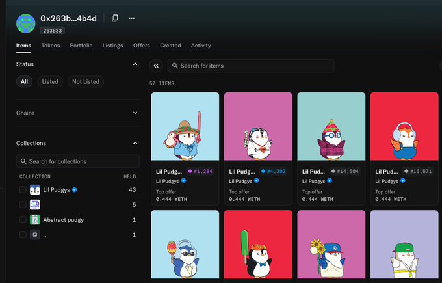Tick checkbox of unnamed collection holding 5

(x=23, y=204)
